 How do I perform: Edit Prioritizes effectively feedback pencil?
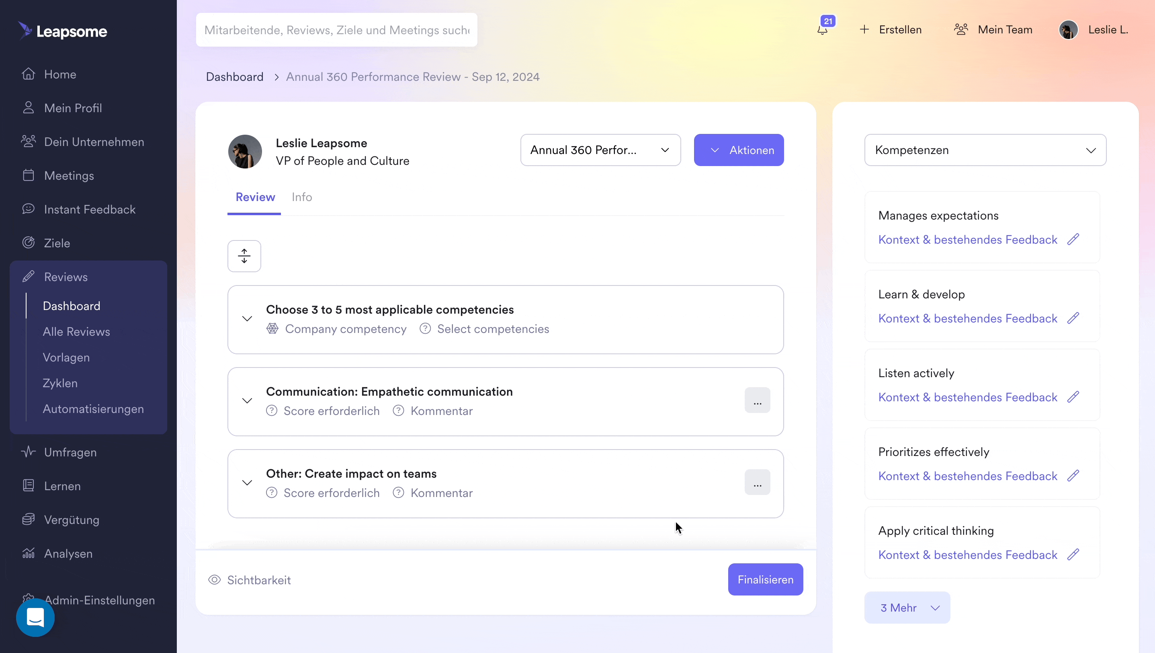(1073, 476)
